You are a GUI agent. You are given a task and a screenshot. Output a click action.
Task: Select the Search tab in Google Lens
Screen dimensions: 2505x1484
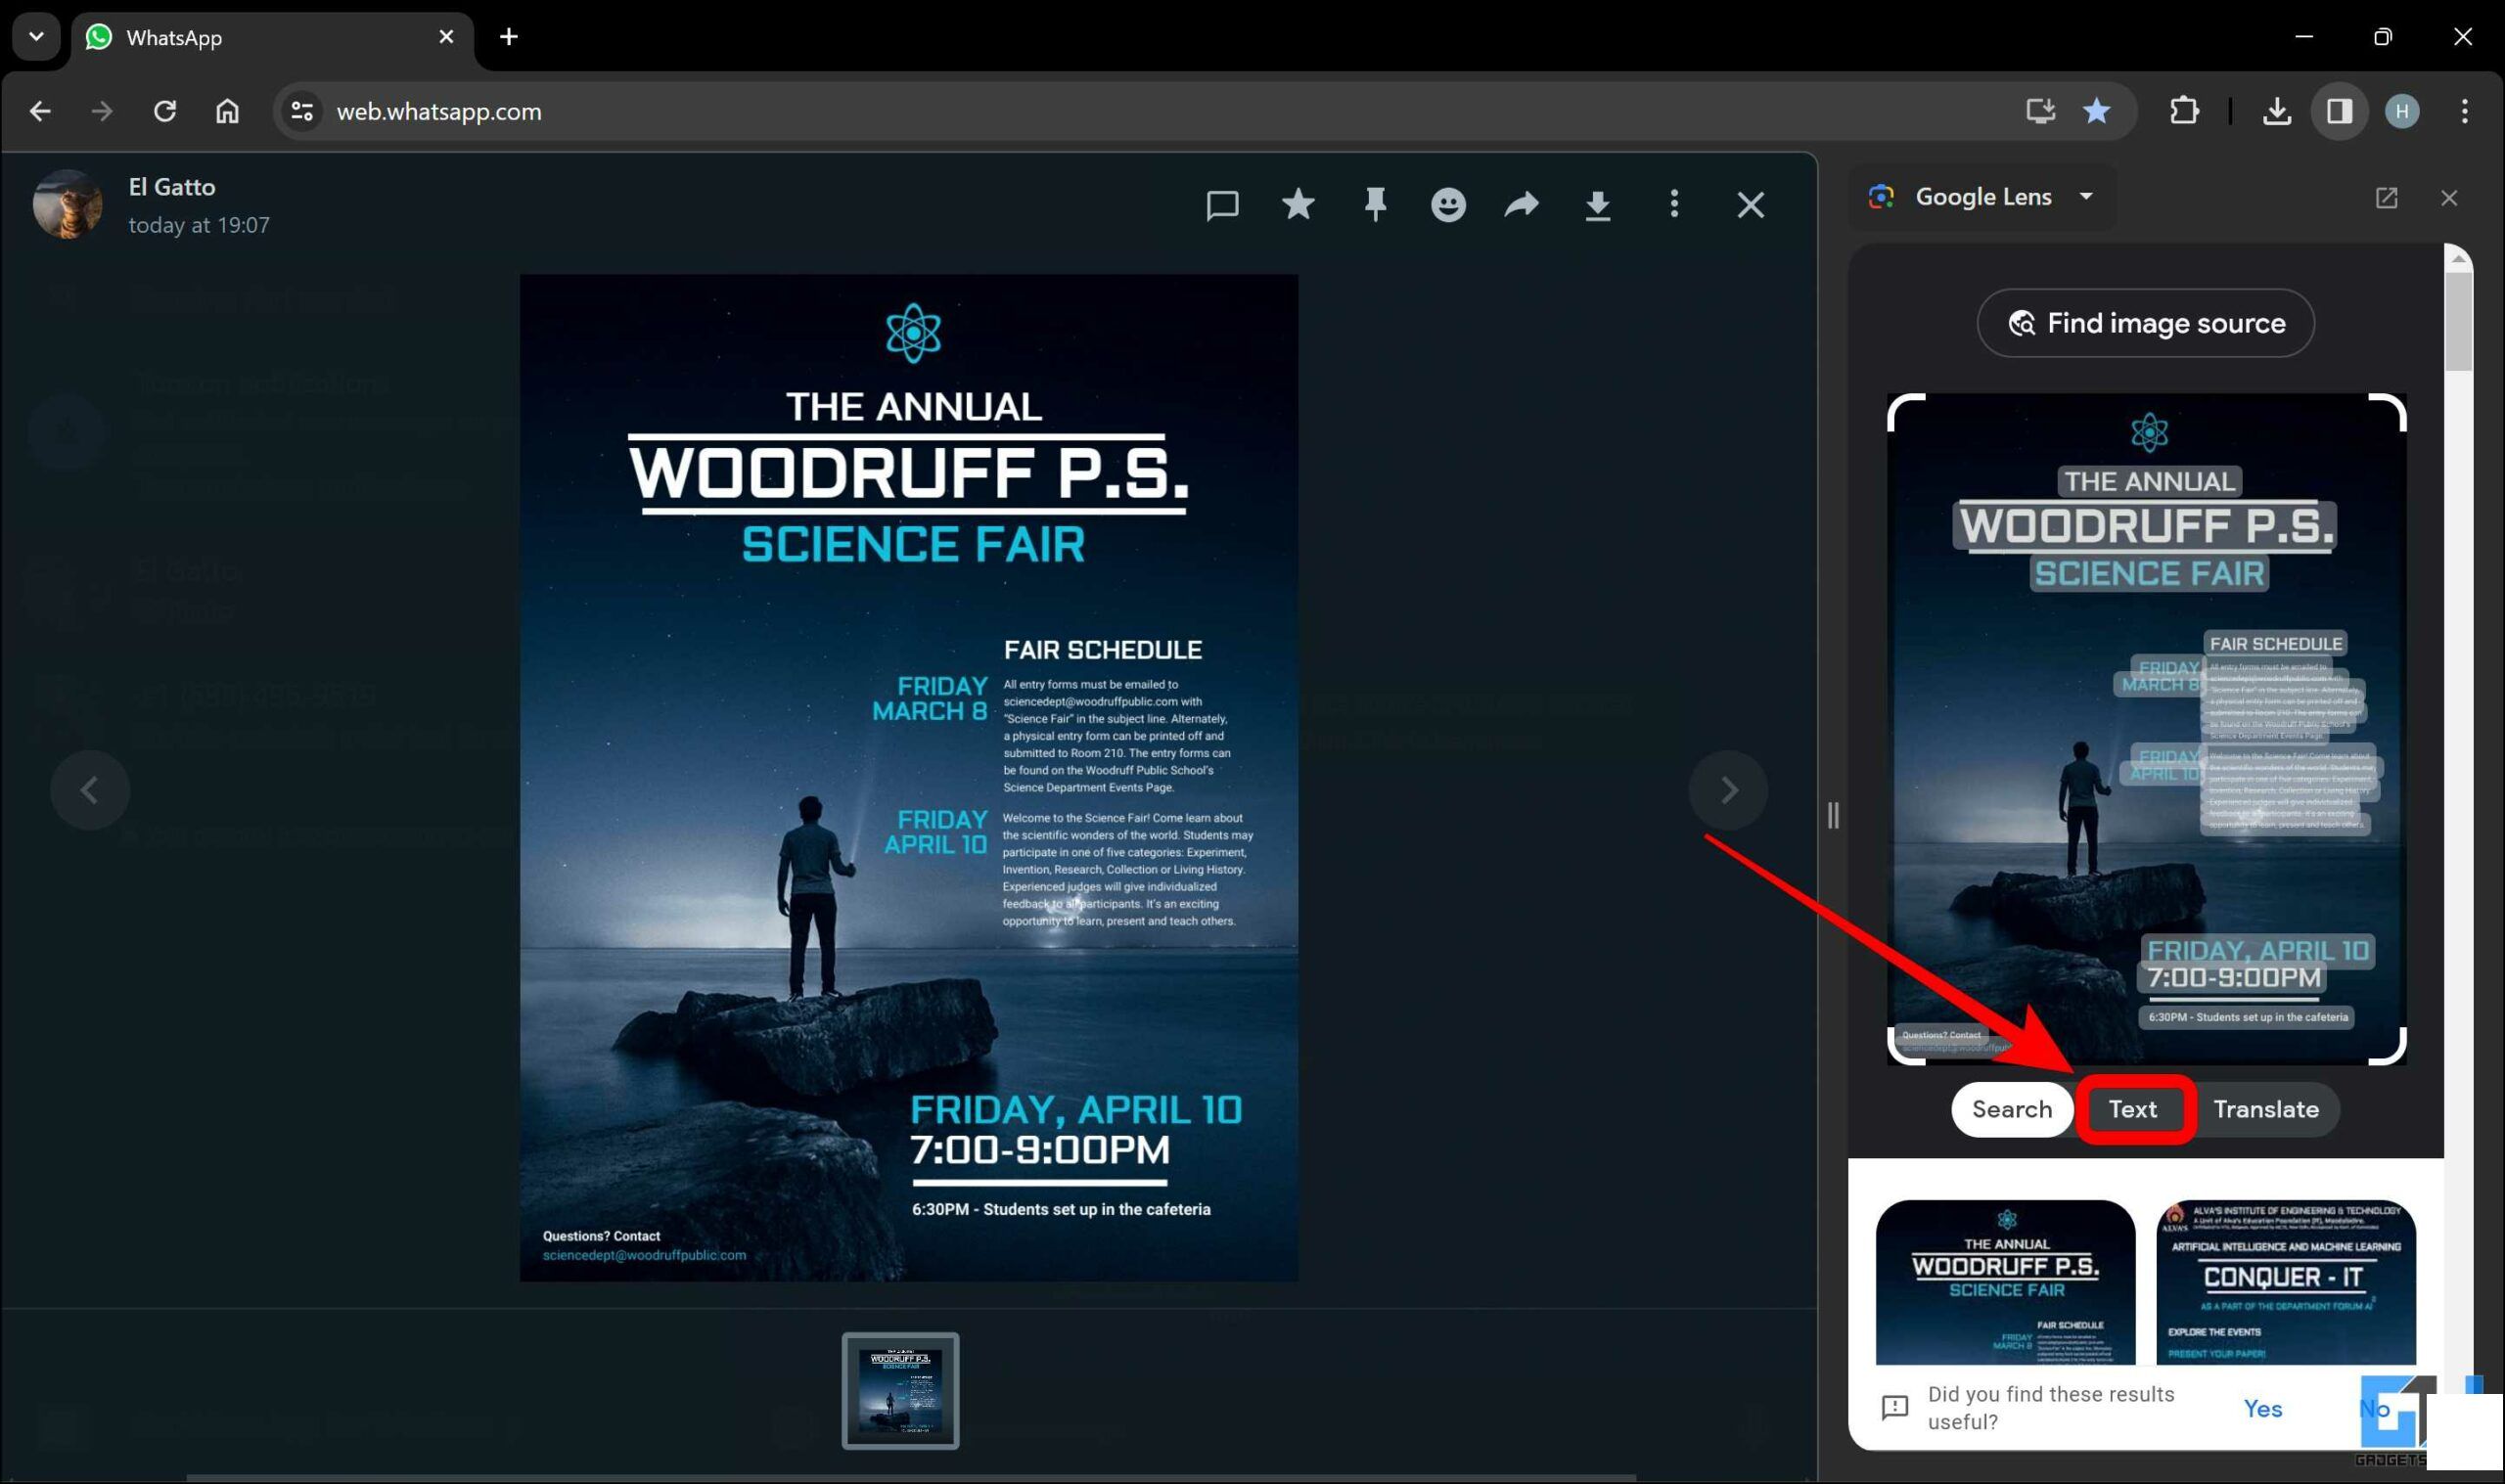coord(2012,1107)
